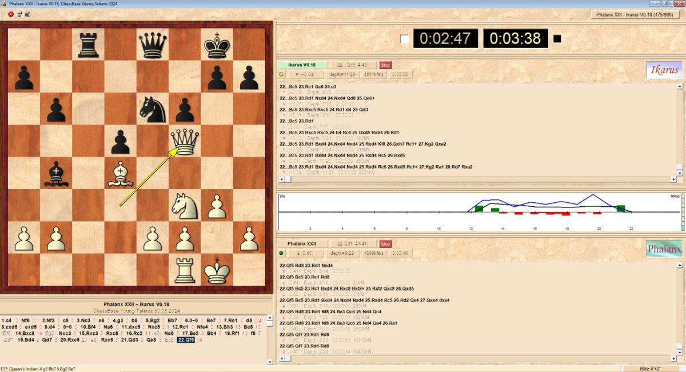Image resolution: width=686 pixels, height=372 pixels.
Task: Toggle the yellow status light for Ikarus
Action: (281, 74)
